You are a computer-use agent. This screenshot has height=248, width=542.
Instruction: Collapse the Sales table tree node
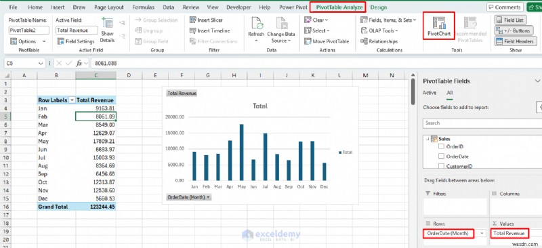[428, 139]
